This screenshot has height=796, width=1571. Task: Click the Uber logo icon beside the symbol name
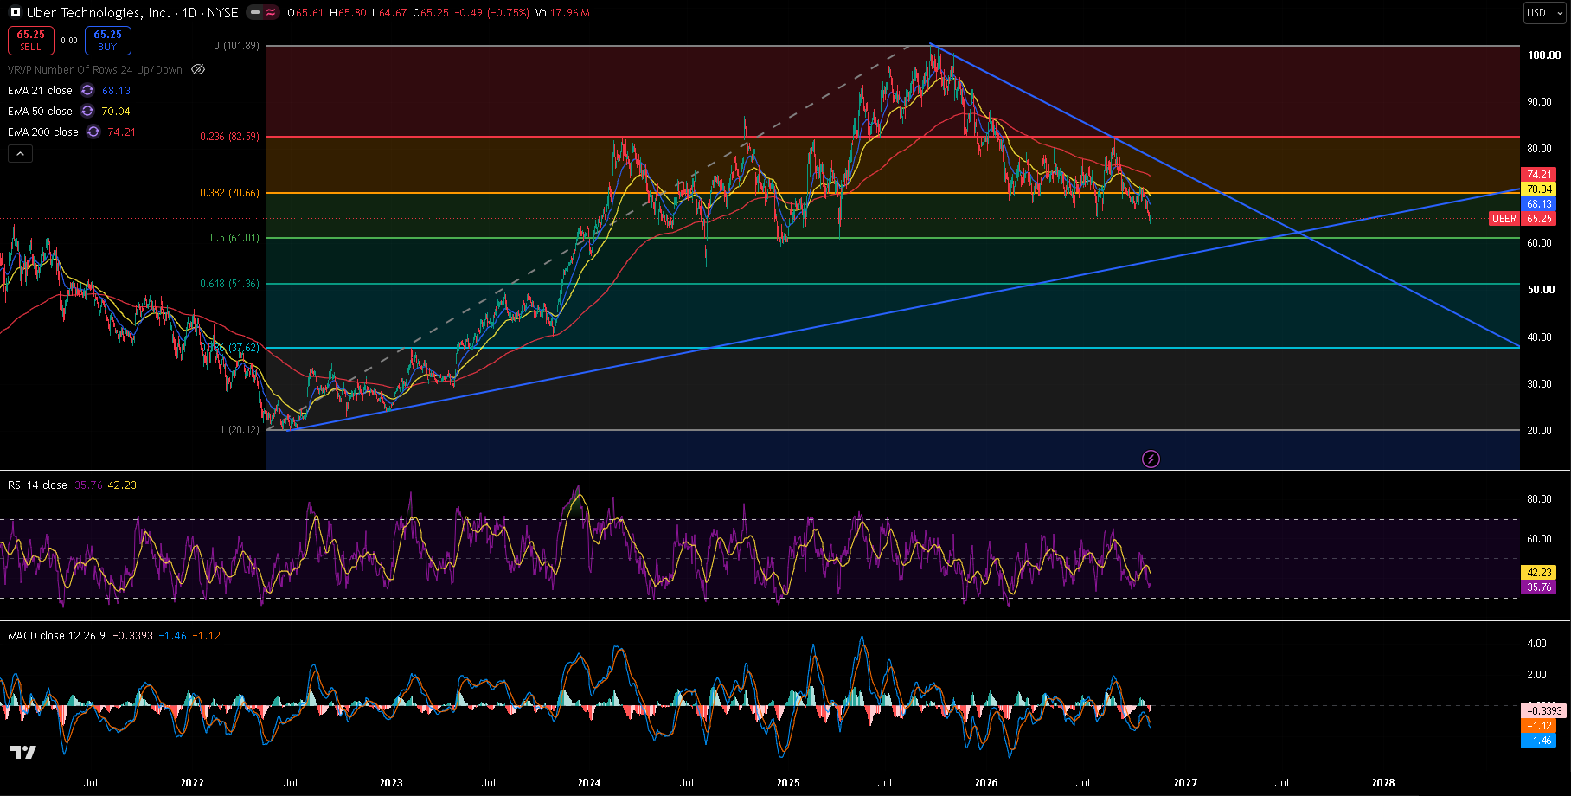click(15, 13)
